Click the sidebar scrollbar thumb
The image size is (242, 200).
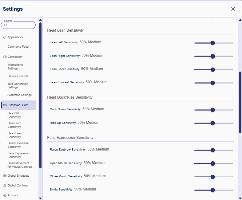(x=41, y=96)
